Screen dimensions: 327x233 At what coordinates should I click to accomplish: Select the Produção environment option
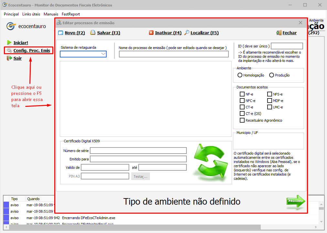tap(271, 75)
